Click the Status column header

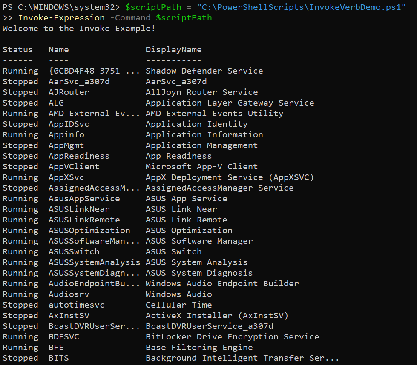(18, 50)
